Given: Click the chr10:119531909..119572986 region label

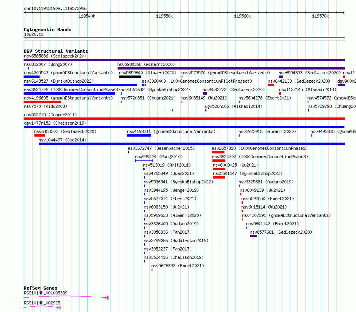Looking at the screenshot, I should point(55,8).
